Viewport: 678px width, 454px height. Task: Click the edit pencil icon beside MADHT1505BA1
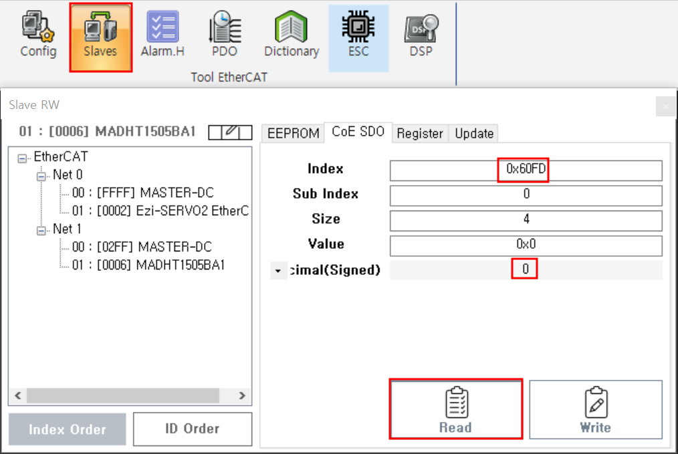pos(230,132)
